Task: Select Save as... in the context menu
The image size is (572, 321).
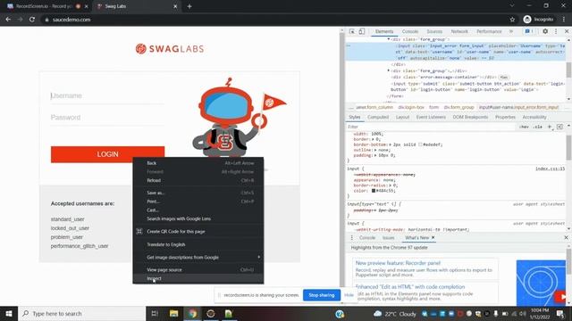Action: pyautogui.click(x=198, y=193)
